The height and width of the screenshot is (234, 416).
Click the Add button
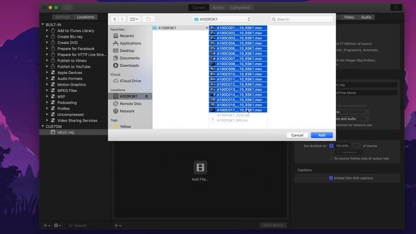click(322, 135)
